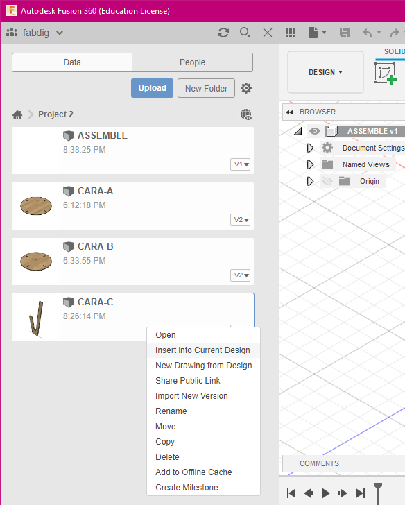This screenshot has width=405, height=505.
Task: Click the CARA-C design name
Action: coord(95,302)
